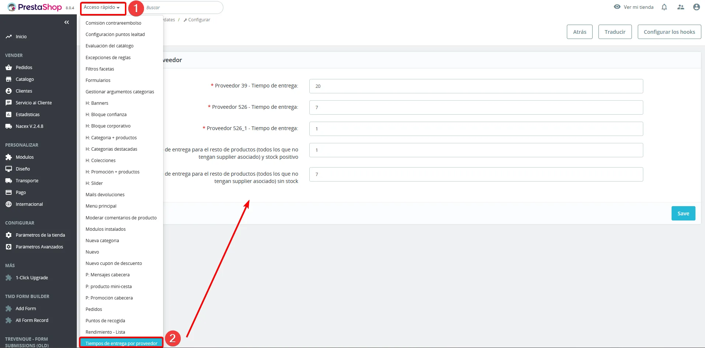Click the Proveedor 526_1 delivery time field

point(476,129)
